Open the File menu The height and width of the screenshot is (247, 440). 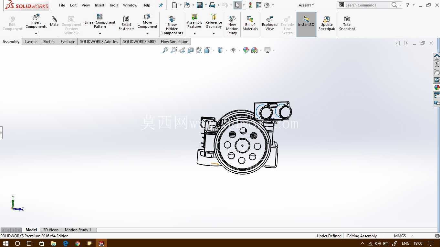point(62,5)
